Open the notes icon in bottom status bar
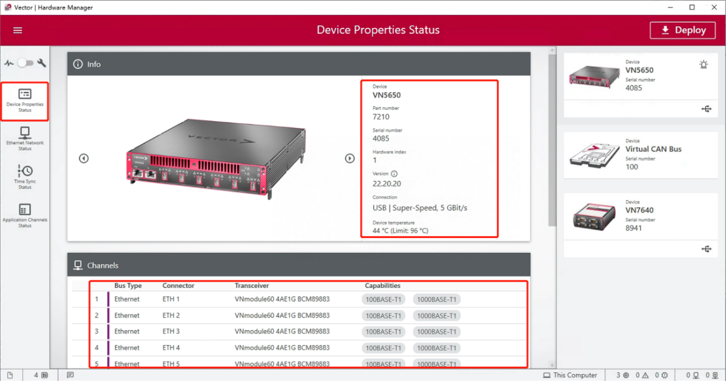The height and width of the screenshot is (381, 726). 70,374
